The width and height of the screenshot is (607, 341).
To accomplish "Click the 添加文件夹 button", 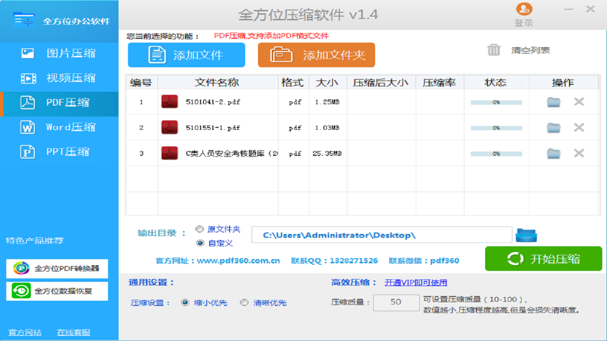I will (316, 55).
